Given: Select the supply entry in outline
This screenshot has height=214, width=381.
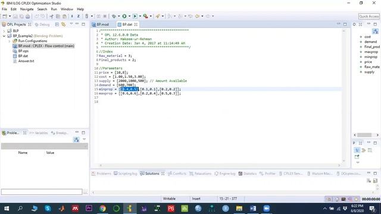Looking at the screenshot, I should tap(369, 72).
